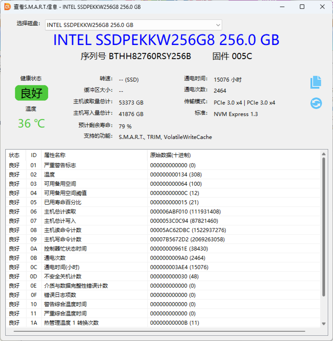
Task: Click the firmware version 005C
Action: pyautogui.click(x=242, y=56)
